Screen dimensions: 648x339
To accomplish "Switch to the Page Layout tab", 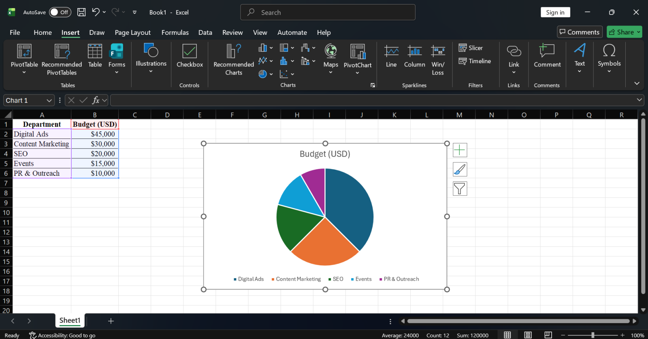I will click(132, 32).
